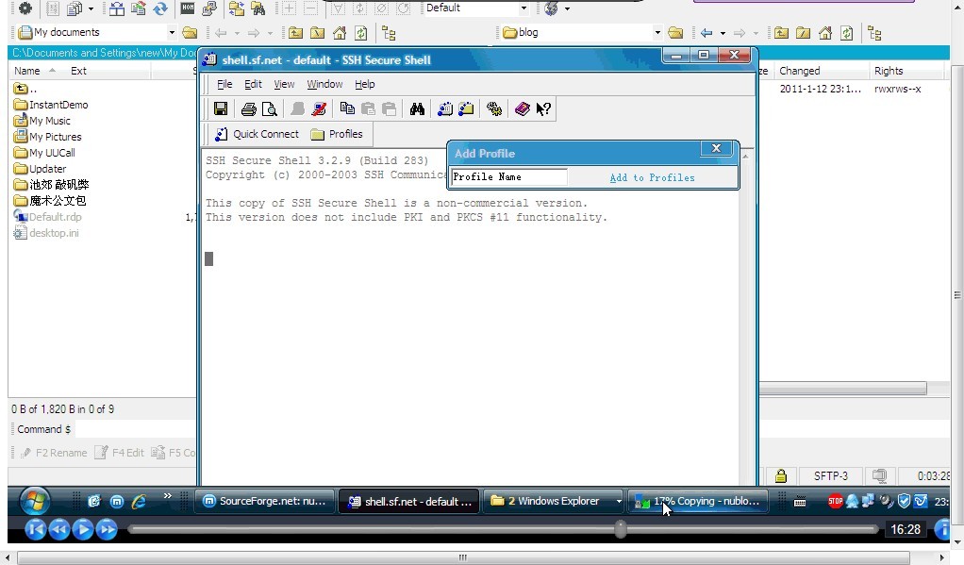
Task: Expand the blog remote directory dropdown
Action: [x=657, y=32]
